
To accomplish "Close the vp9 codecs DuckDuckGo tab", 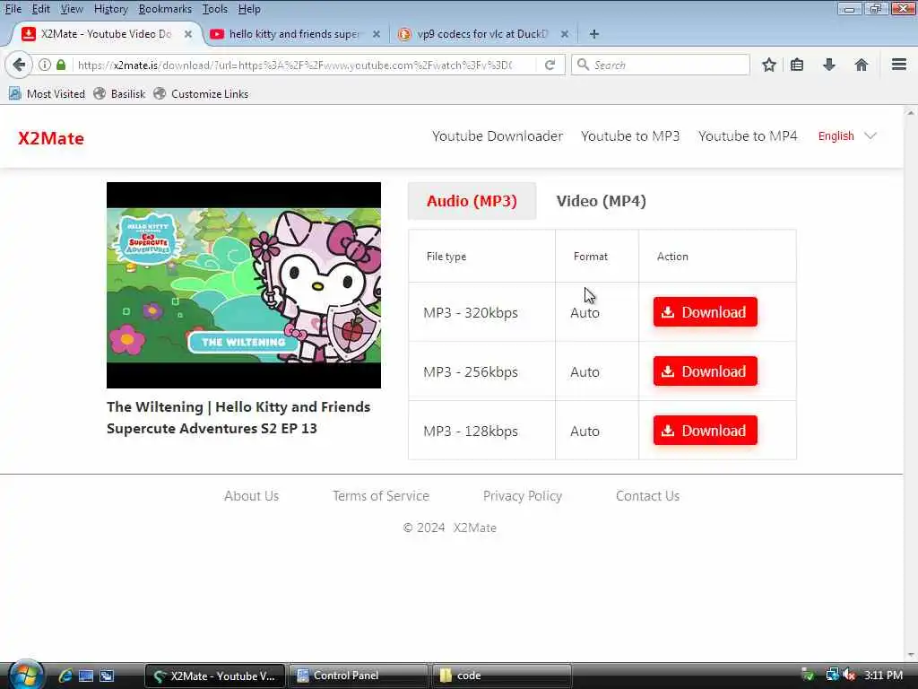I will tap(565, 34).
